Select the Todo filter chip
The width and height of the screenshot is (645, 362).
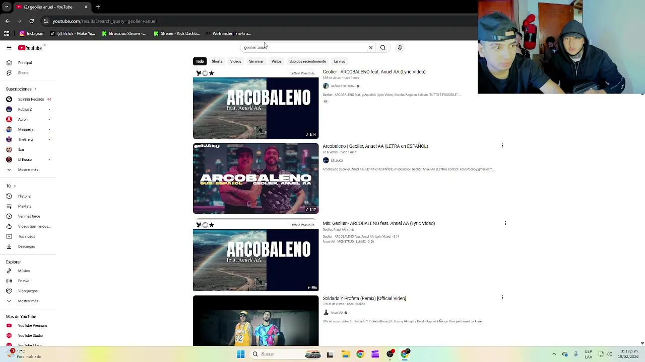pyautogui.click(x=200, y=61)
